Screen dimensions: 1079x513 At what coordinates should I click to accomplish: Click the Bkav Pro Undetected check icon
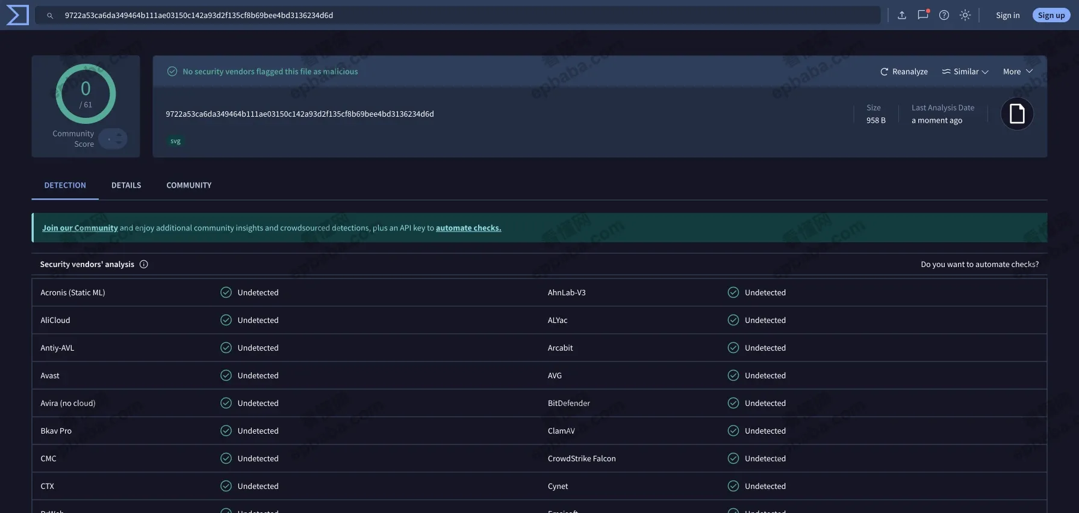[x=226, y=431]
